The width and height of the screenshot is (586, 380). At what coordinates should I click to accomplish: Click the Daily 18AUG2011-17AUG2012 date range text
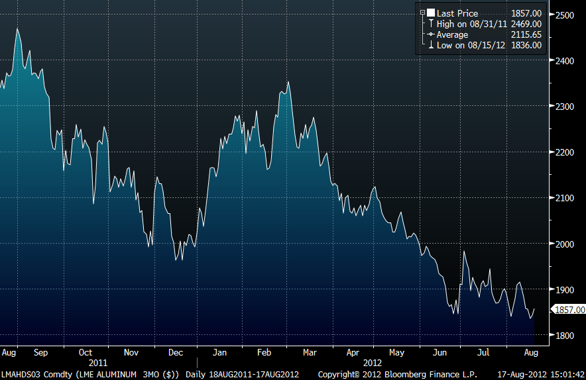[x=243, y=374]
